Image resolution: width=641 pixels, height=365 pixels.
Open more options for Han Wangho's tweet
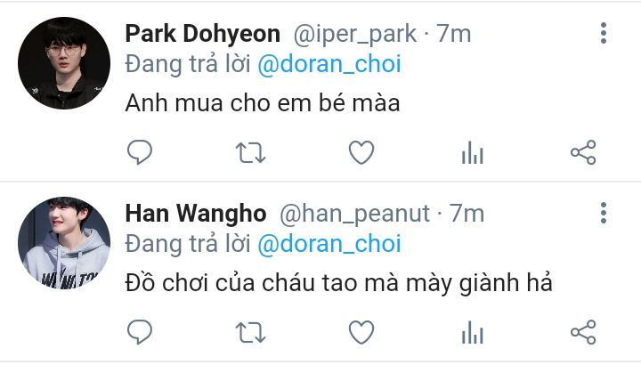pos(604,213)
